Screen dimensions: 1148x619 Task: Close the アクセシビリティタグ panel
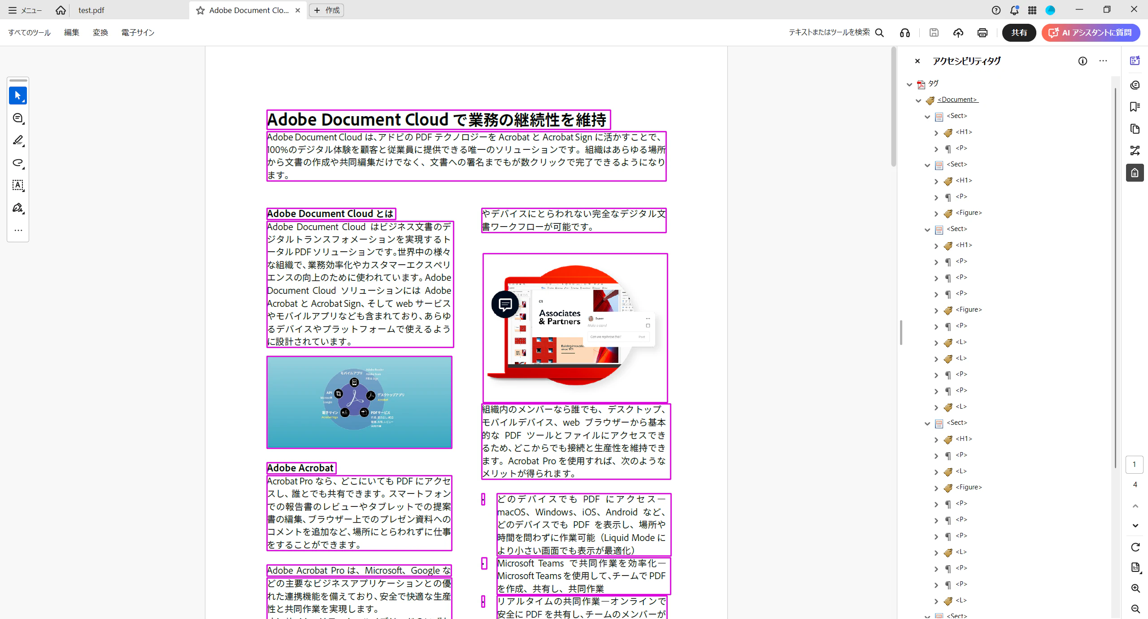click(x=918, y=61)
